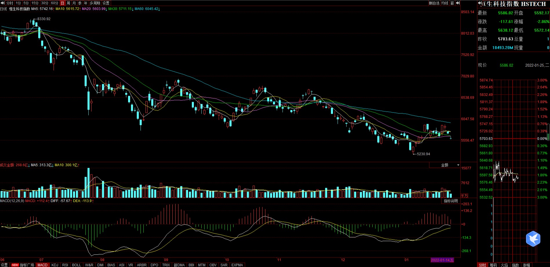Select the 5分 period tab
Screen dimensions: 550x267
click(26, 3)
